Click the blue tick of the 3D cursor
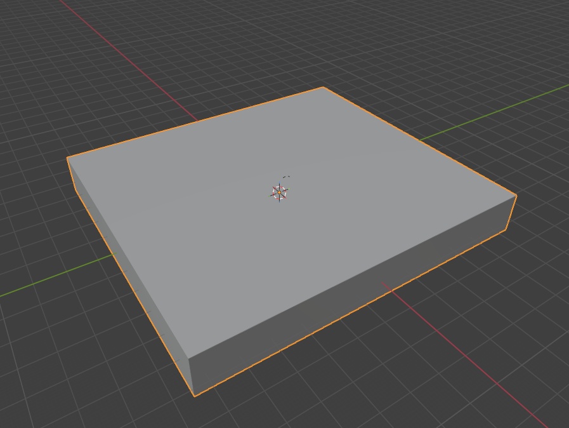This screenshot has height=428, width=569. click(280, 182)
